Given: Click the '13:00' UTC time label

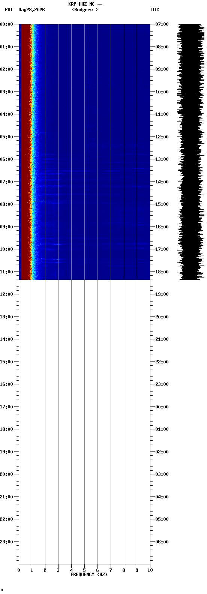Looking at the screenshot, I should [162, 159].
